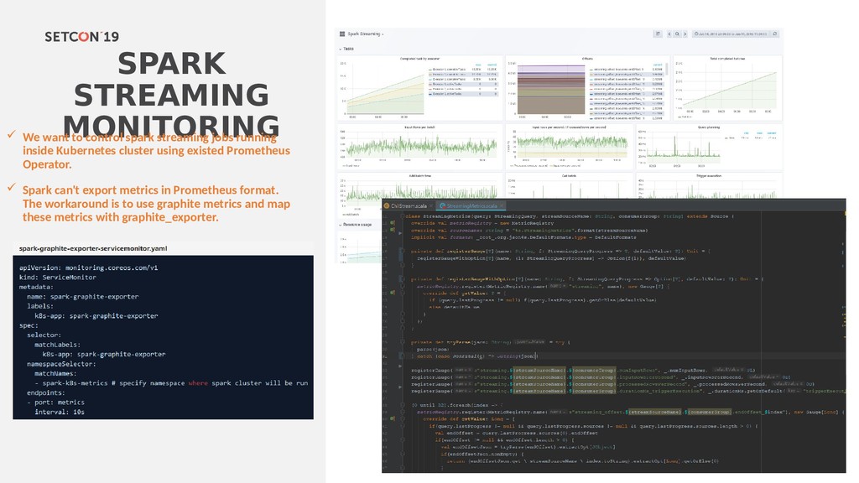Viewport: 859px width, 483px height.
Task: Click the Total completed batches panel title
Action: pyautogui.click(x=727, y=59)
